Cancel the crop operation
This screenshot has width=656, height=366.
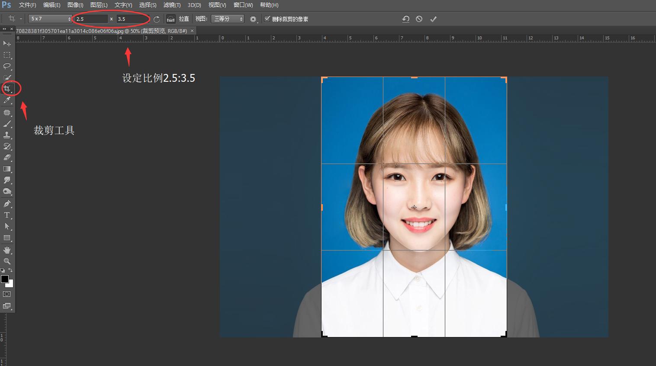[419, 19]
